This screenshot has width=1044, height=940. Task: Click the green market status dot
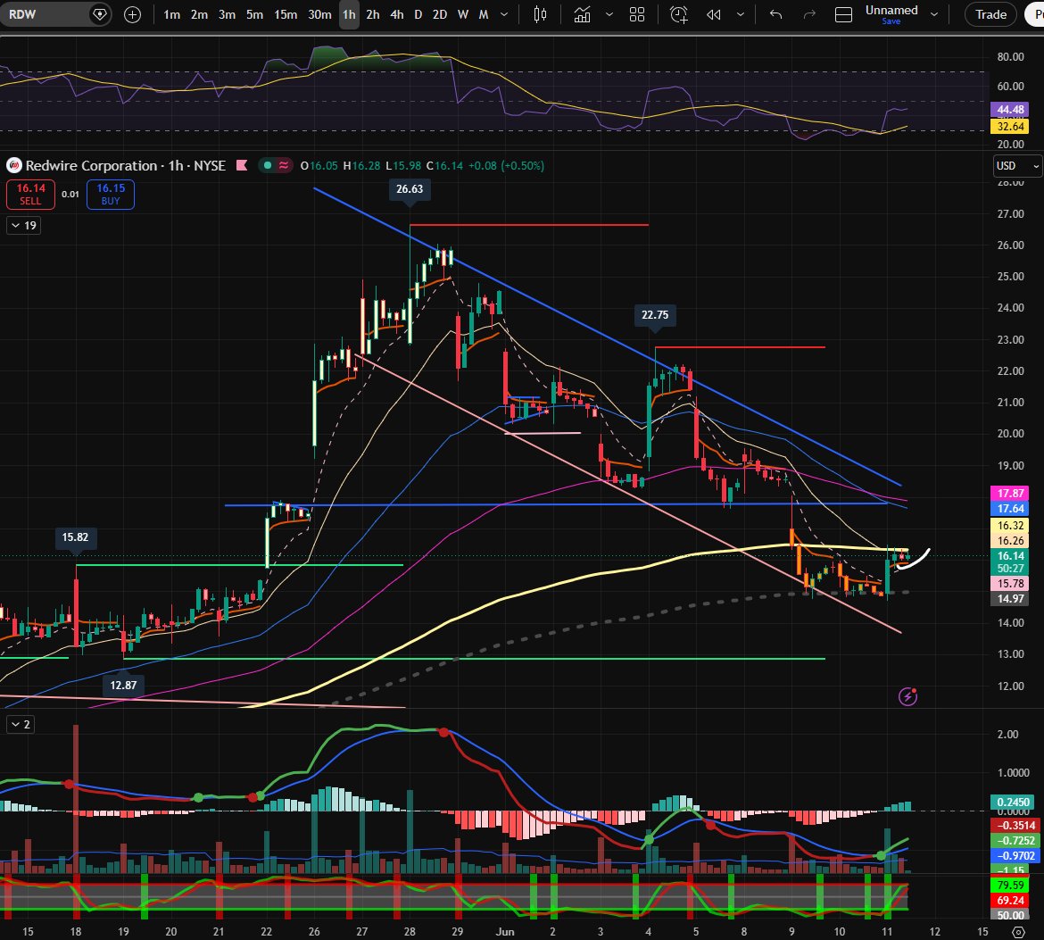pos(268,165)
